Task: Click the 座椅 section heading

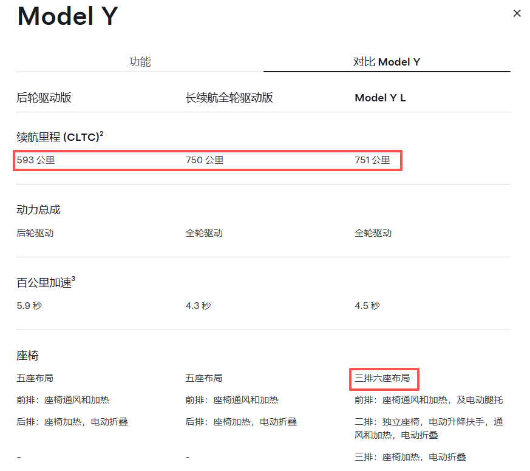Action: point(28,356)
